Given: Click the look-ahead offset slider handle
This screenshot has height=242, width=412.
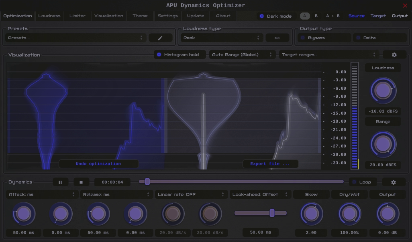Looking at the screenshot, I should tap(272, 213).
